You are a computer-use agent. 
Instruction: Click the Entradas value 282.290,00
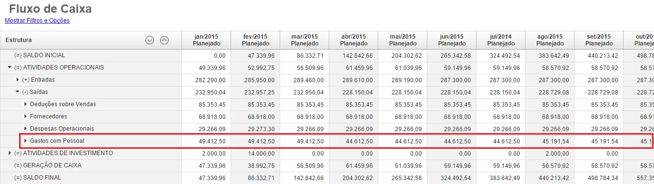(210, 80)
